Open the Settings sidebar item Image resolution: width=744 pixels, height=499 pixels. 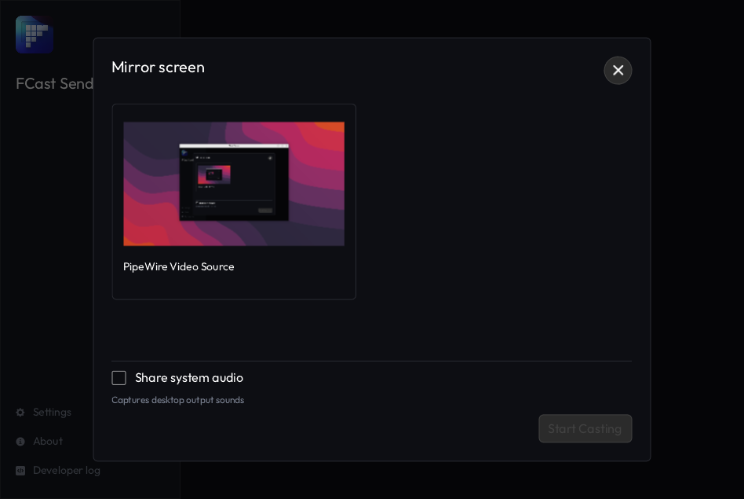tap(44, 413)
